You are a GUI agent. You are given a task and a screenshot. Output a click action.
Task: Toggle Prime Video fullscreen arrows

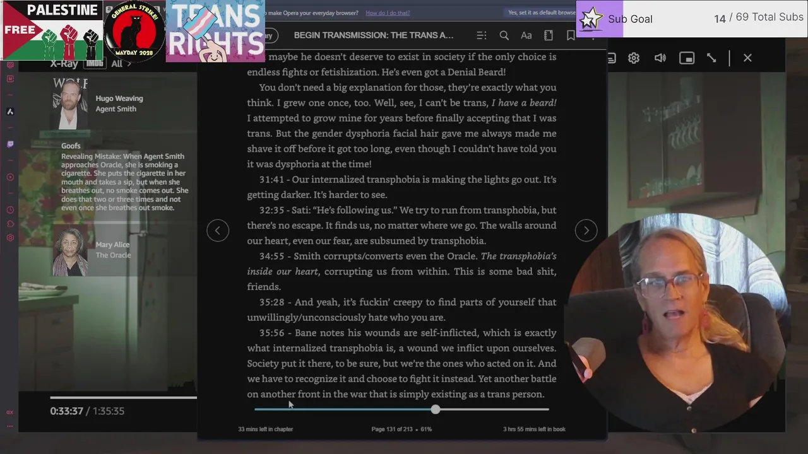click(x=711, y=58)
